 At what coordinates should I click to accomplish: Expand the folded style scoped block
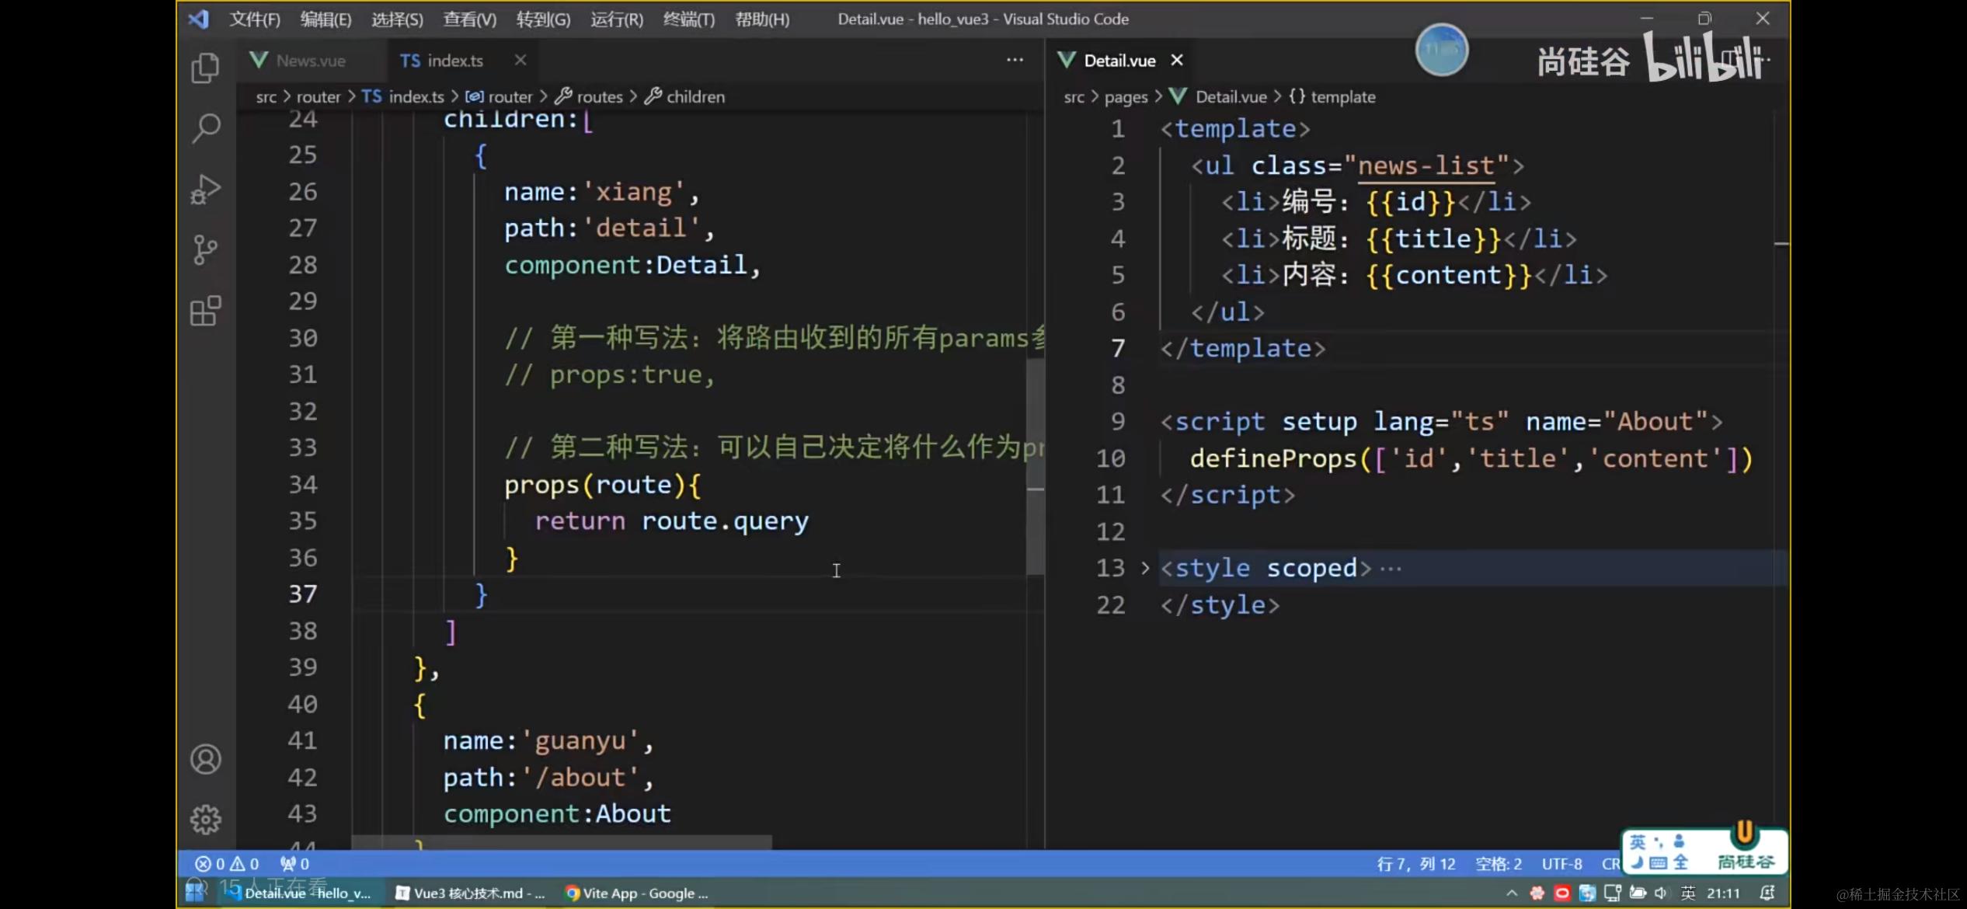(1145, 568)
